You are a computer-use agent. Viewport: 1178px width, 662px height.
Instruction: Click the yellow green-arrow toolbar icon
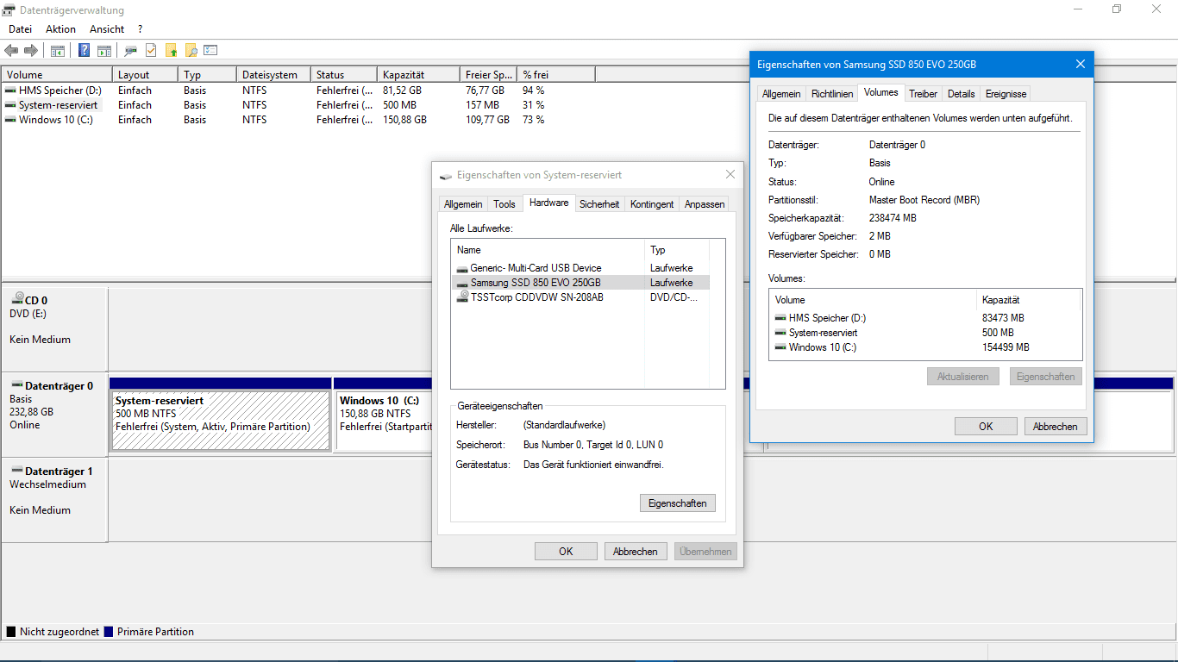[171, 51]
